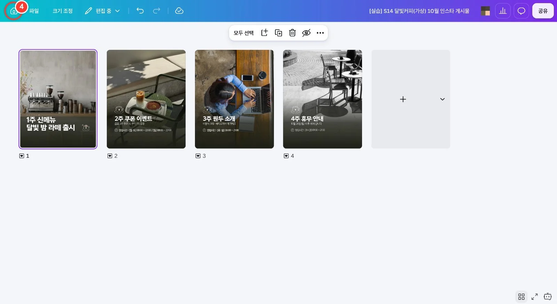Viewport: 557px width, 304px height.
Task: Select the 4주 휴무 안내 page thumbnail
Action: (322, 99)
